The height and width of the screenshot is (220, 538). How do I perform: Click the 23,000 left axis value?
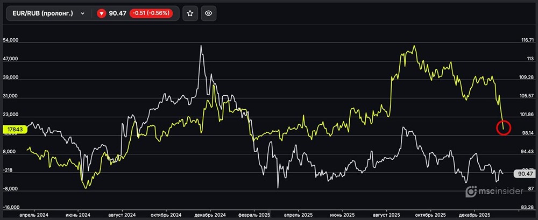click(x=10, y=115)
